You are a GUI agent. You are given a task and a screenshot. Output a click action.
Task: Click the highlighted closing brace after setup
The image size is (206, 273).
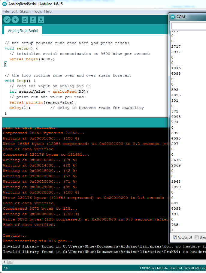click(x=6, y=64)
